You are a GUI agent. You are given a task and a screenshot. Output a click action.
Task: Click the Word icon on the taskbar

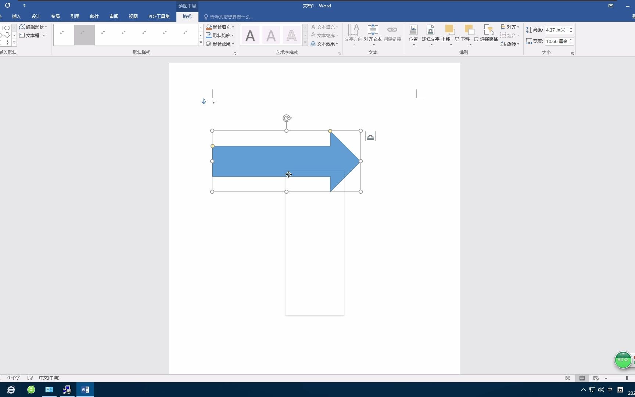[x=85, y=390]
